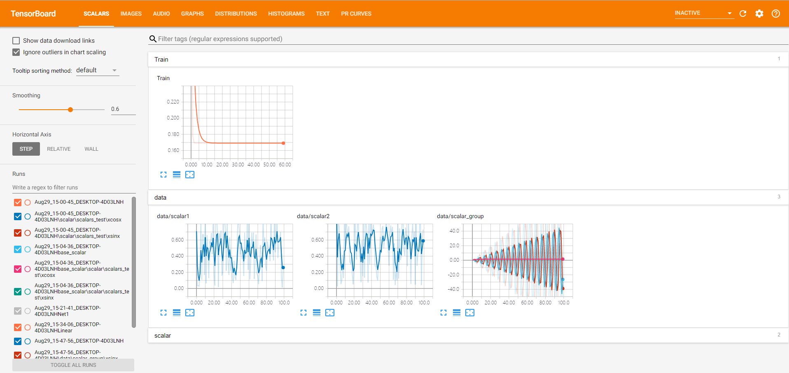Viewport: 789px width, 373px height.
Task: Click the reload data refresh icon
Action: pos(743,14)
